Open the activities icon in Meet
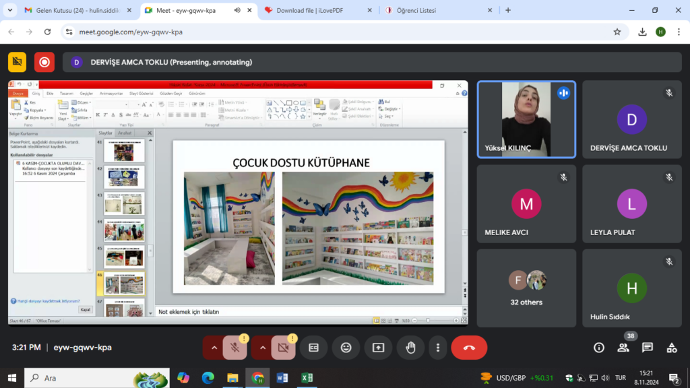The image size is (690, 388). 672,348
